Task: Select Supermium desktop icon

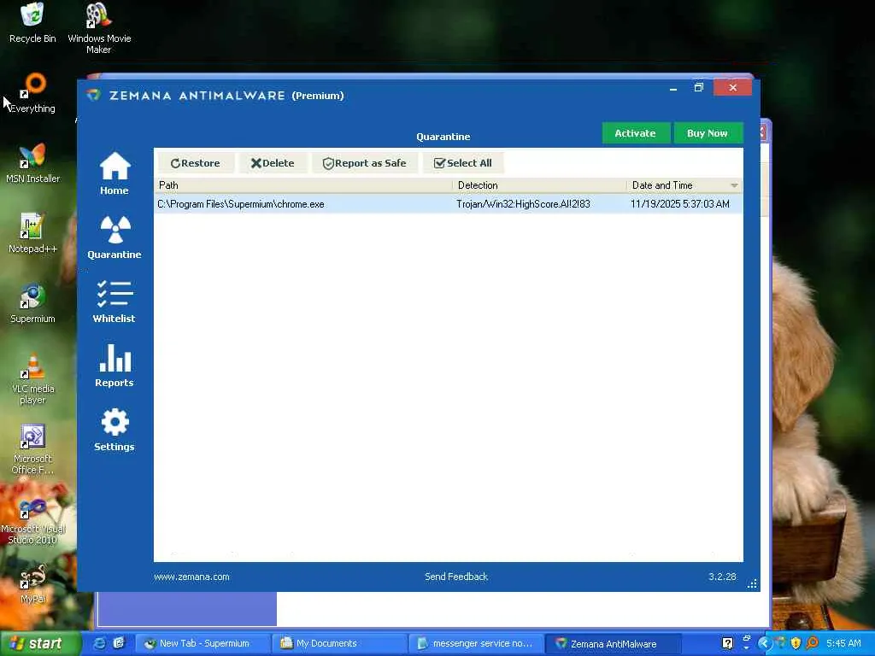Action: (x=32, y=303)
